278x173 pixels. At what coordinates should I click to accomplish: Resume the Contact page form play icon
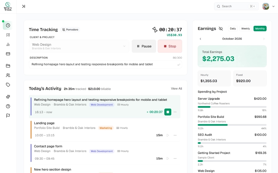168,159
